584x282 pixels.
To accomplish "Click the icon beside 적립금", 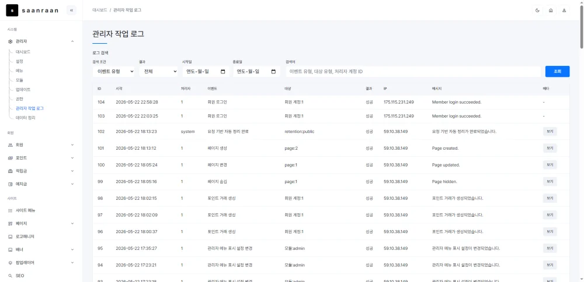I will (x=11, y=171).
